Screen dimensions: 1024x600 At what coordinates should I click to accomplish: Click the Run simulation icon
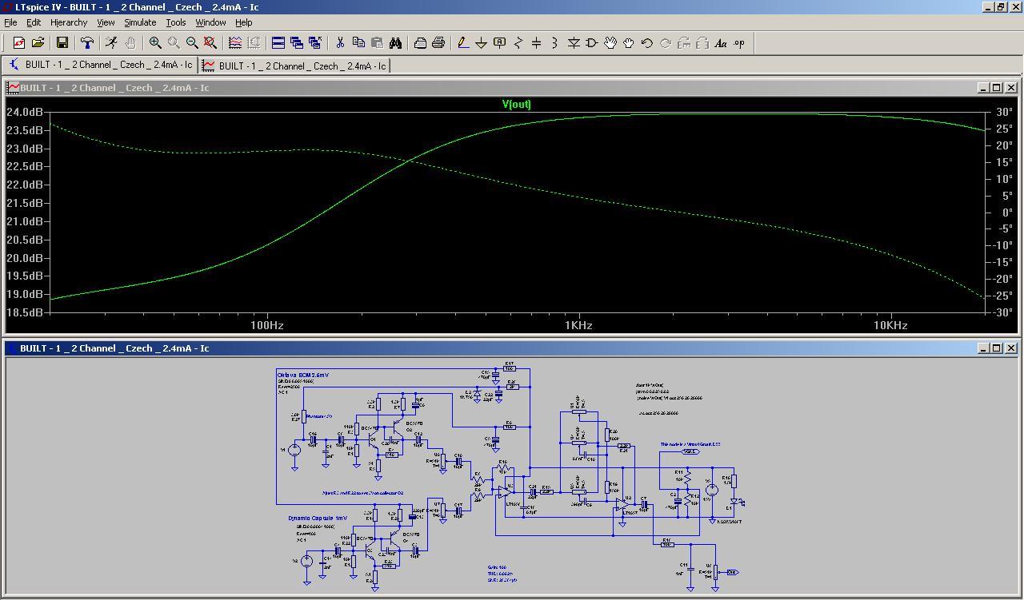[111, 43]
